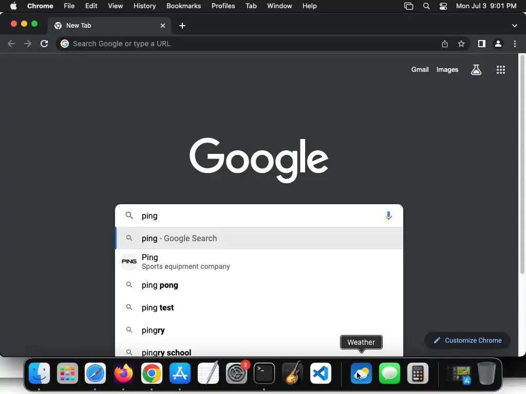Screen dimensions: 526x394
Task: Choose the 'ping test' suggestion
Action: pyautogui.click(x=259, y=308)
